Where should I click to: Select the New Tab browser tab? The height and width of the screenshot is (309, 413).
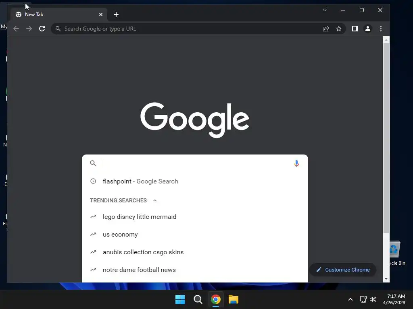pos(59,14)
